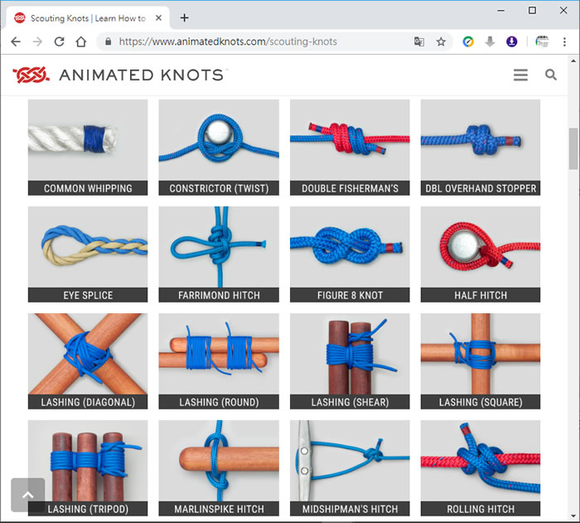Viewport: 580px width, 523px height.
Task: Close the Scouting Knots tab
Action: pos(158,17)
